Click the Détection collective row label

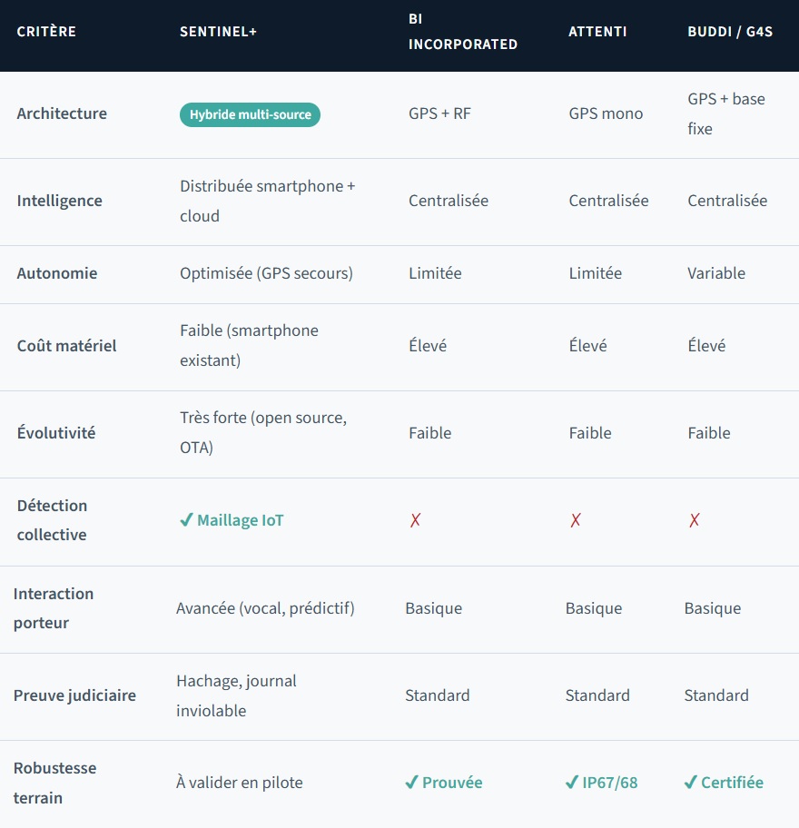[x=52, y=520]
